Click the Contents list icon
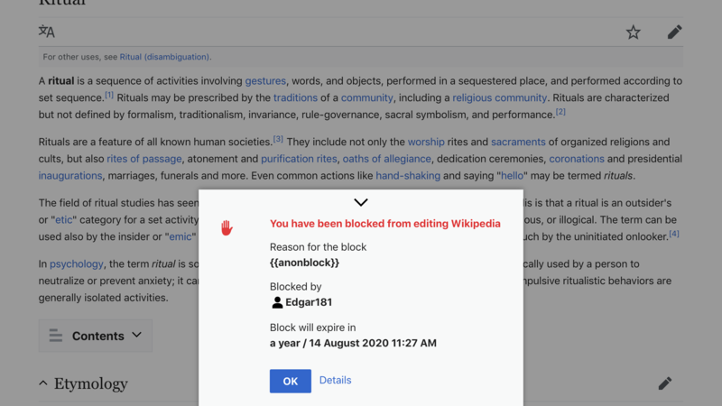The width and height of the screenshot is (722, 406). tap(56, 336)
